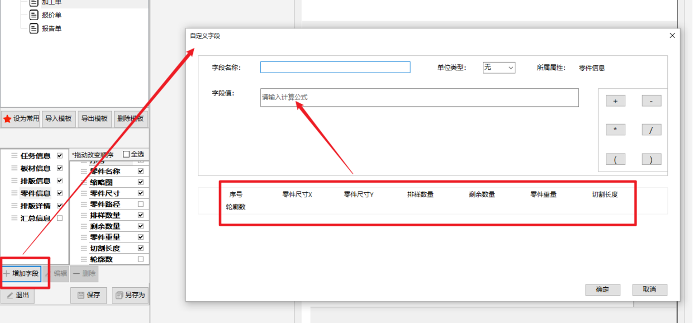Click the drag handle of 缩略图
This screenshot has height=323, width=693.
click(84, 182)
